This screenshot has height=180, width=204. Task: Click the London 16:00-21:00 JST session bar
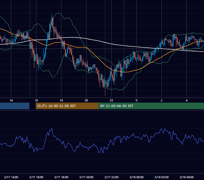(x=67, y=106)
